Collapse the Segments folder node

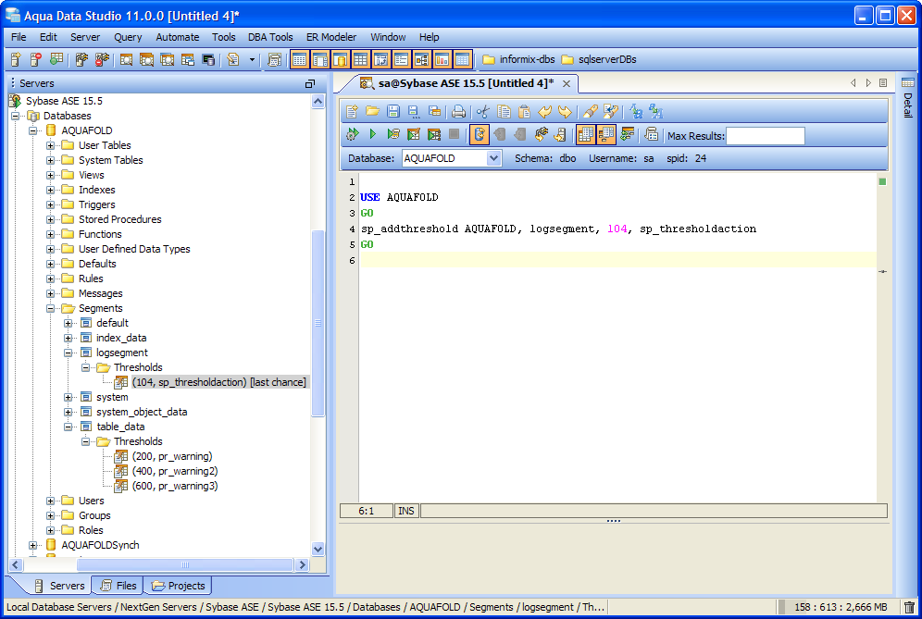click(x=51, y=308)
